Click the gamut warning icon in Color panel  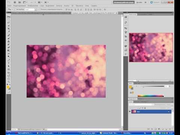[130, 93]
